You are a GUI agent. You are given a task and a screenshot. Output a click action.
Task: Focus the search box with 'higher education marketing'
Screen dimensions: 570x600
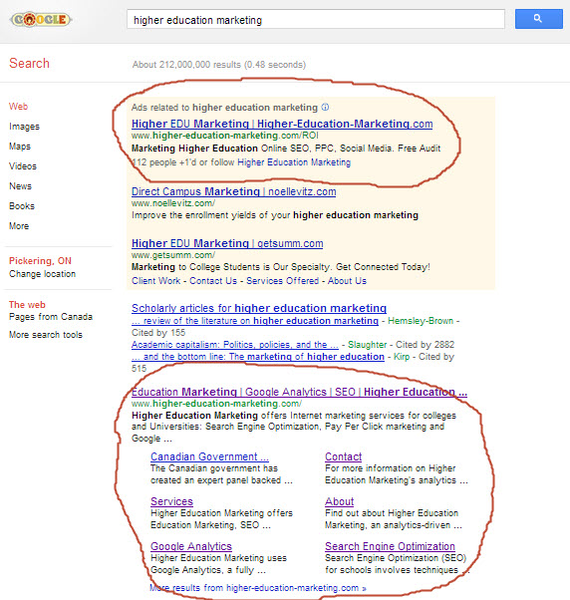(316, 19)
